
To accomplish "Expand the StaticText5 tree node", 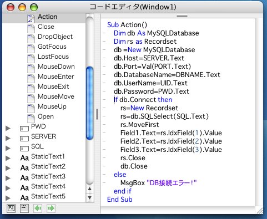I will point(8,198).
